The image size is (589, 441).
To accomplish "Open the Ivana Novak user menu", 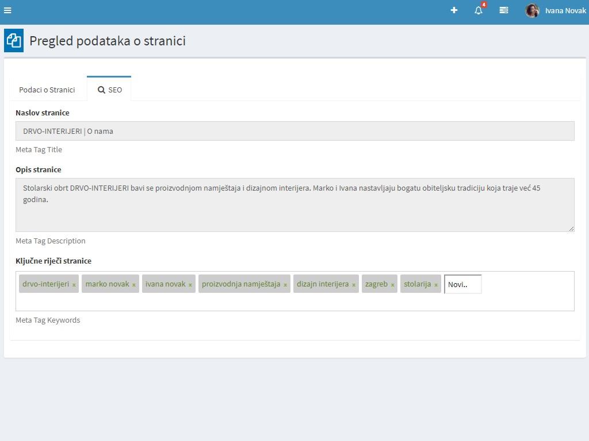I will click(x=565, y=10).
